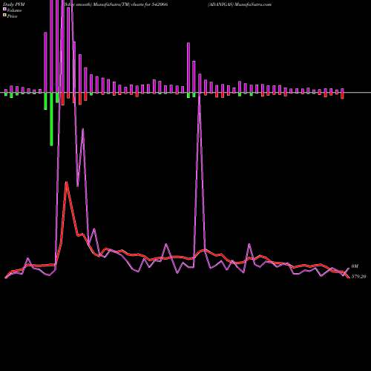The height and width of the screenshot is (371, 371).
Task: Click the '(ADANIGAS) MunafaSutra.com' header text
Action: (240, 4)
